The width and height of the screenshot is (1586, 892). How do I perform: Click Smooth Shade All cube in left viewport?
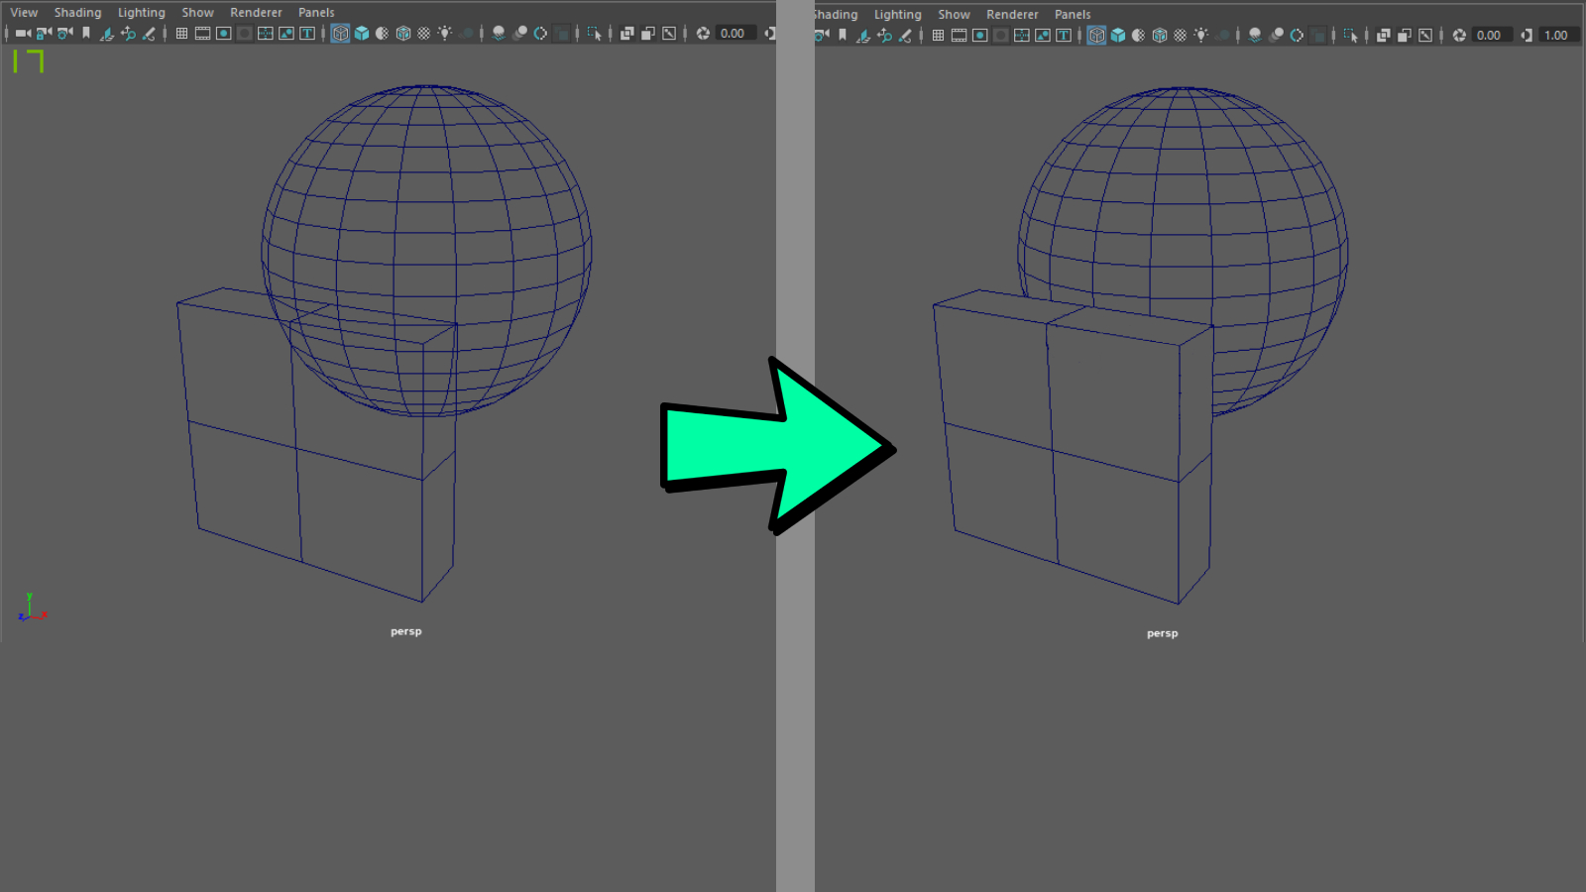(x=362, y=33)
